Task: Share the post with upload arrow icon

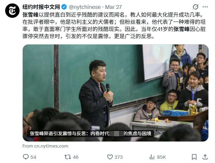Action: [205, 157]
